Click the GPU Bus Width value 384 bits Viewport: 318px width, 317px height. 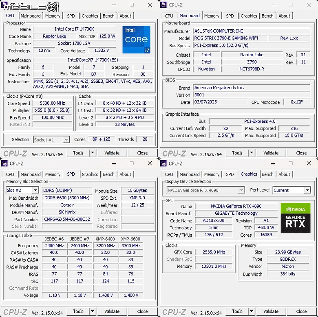pos(288,274)
